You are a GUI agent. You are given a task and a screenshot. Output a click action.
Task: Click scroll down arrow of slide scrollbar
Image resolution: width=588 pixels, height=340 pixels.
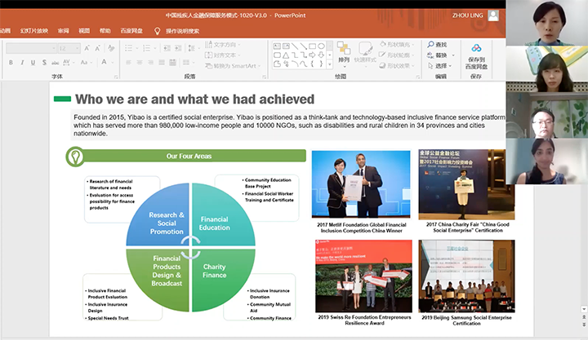click(x=584, y=309)
